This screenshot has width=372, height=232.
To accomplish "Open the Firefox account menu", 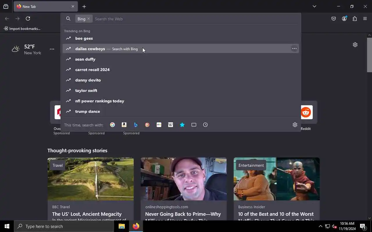I will point(344,19).
